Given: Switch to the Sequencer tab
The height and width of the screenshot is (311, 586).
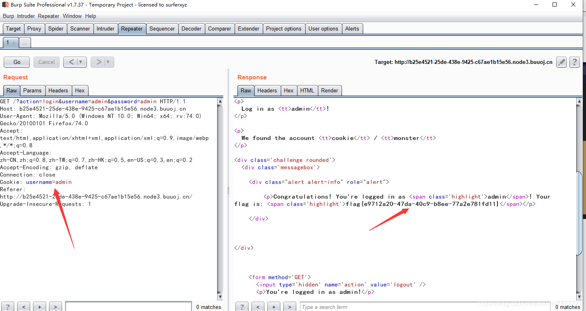Looking at the screenshot, I should [162, 28].
